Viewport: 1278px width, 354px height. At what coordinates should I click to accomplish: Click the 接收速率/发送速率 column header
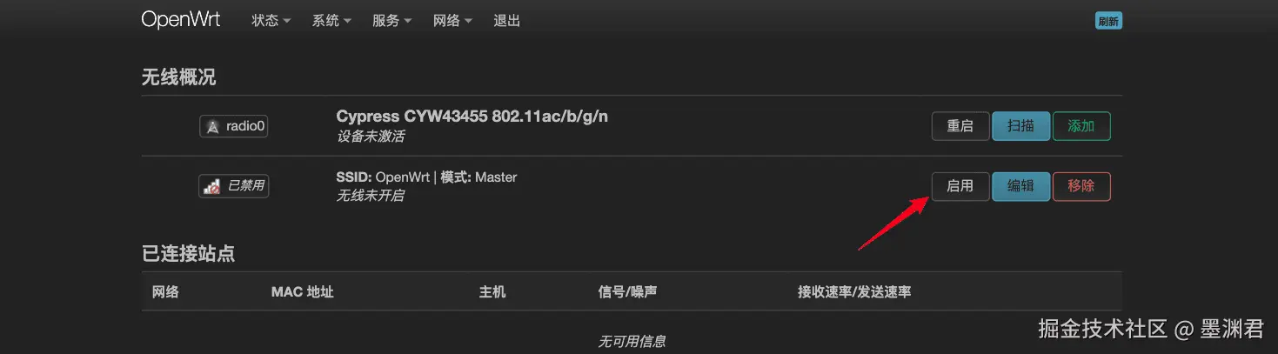click(x=854, y=291)
